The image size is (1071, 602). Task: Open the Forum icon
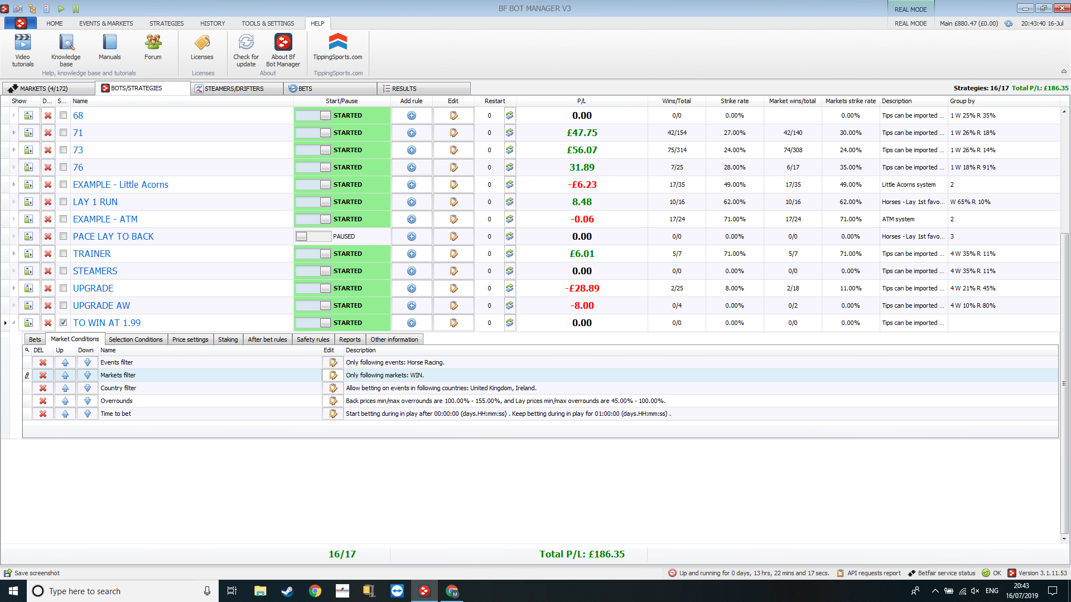pyautogui.click(x=153, y=47)
